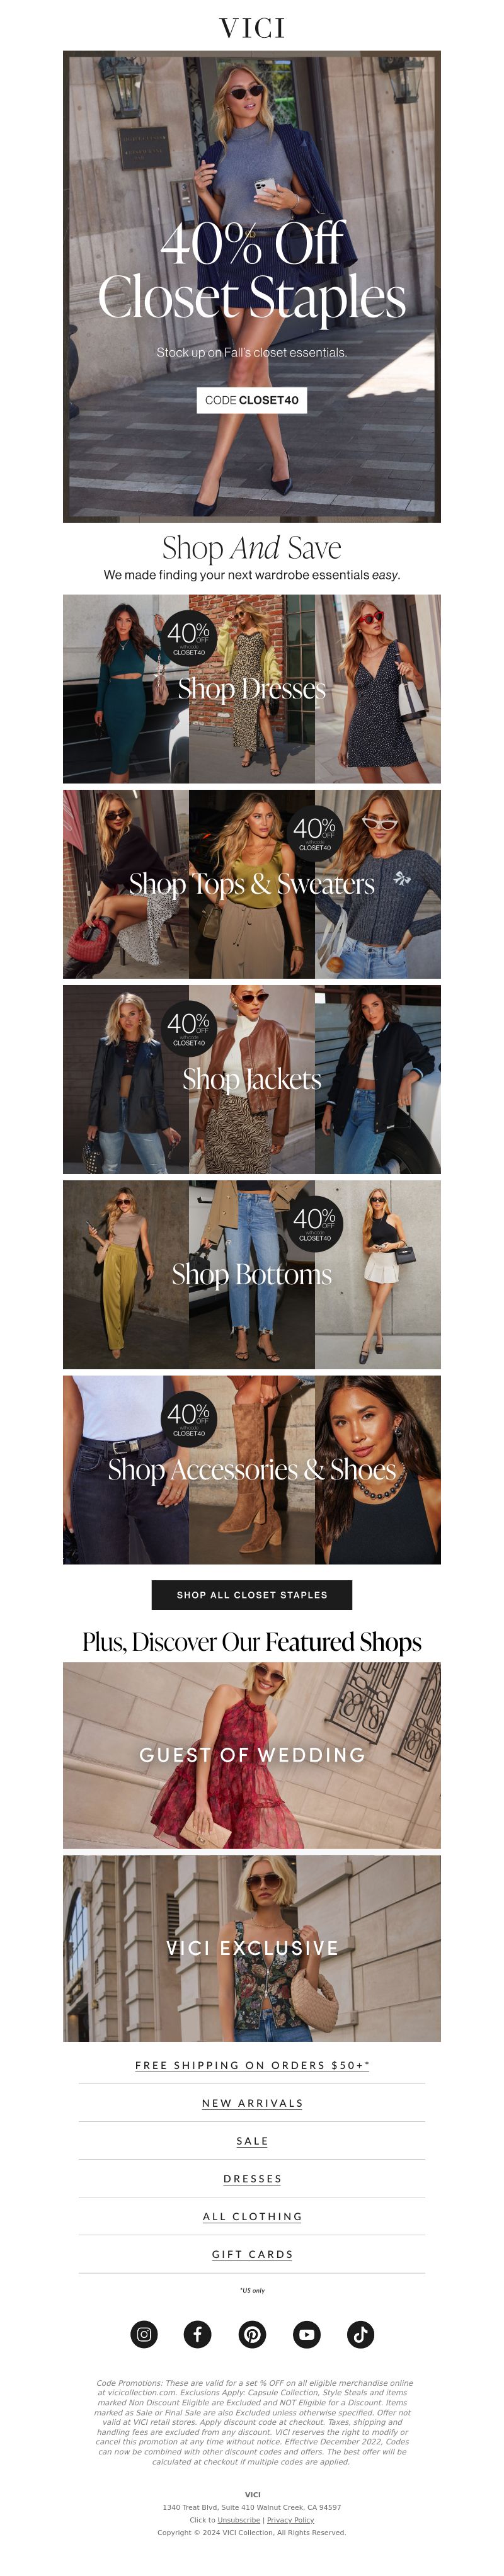The width and height of the screenshot is (504, 2576).
Task: Click the Unsubscribe link
Action: (239, 2520)
